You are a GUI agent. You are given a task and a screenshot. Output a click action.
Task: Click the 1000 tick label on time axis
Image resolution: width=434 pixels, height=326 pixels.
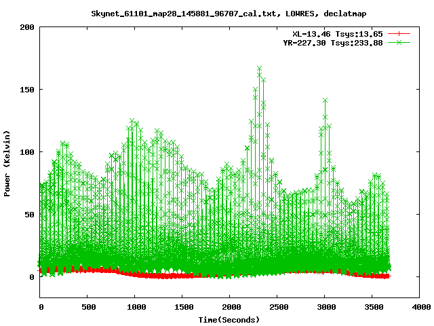(x=134, y=307)
